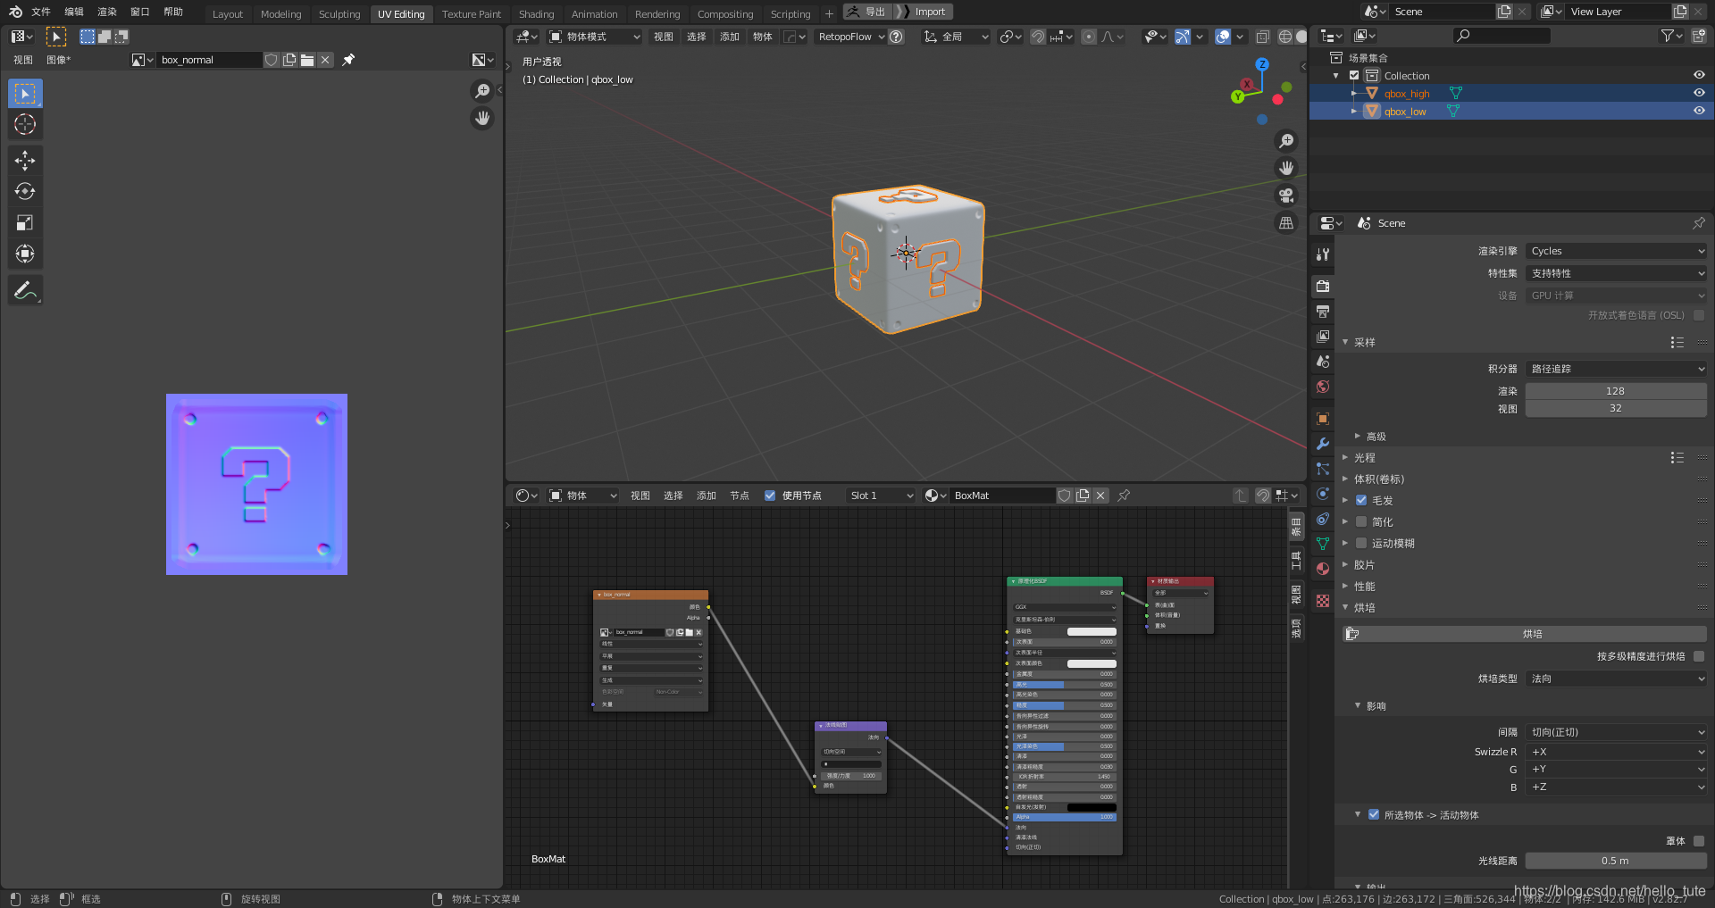1715x908 pixels.
Task: Open the View Layer properties tab
Action: 1323,337
